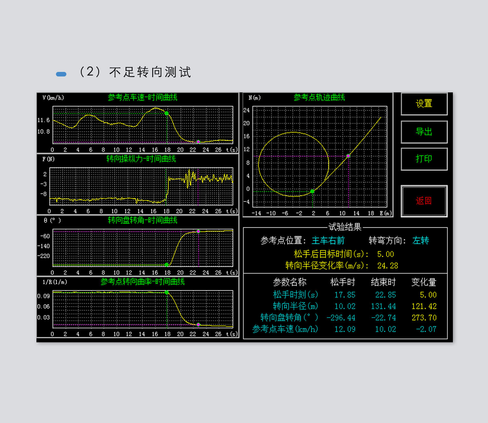Click the 参考点轨迹曲线 chart title
Image resolution: width=488 pixels, height=423 pixels.
[x=319, y=97]
